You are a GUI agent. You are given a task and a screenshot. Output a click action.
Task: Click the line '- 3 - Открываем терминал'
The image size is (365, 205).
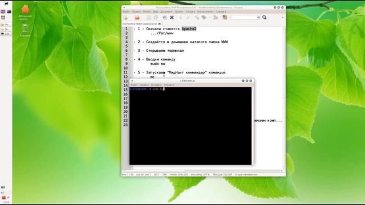coord(159,51)
